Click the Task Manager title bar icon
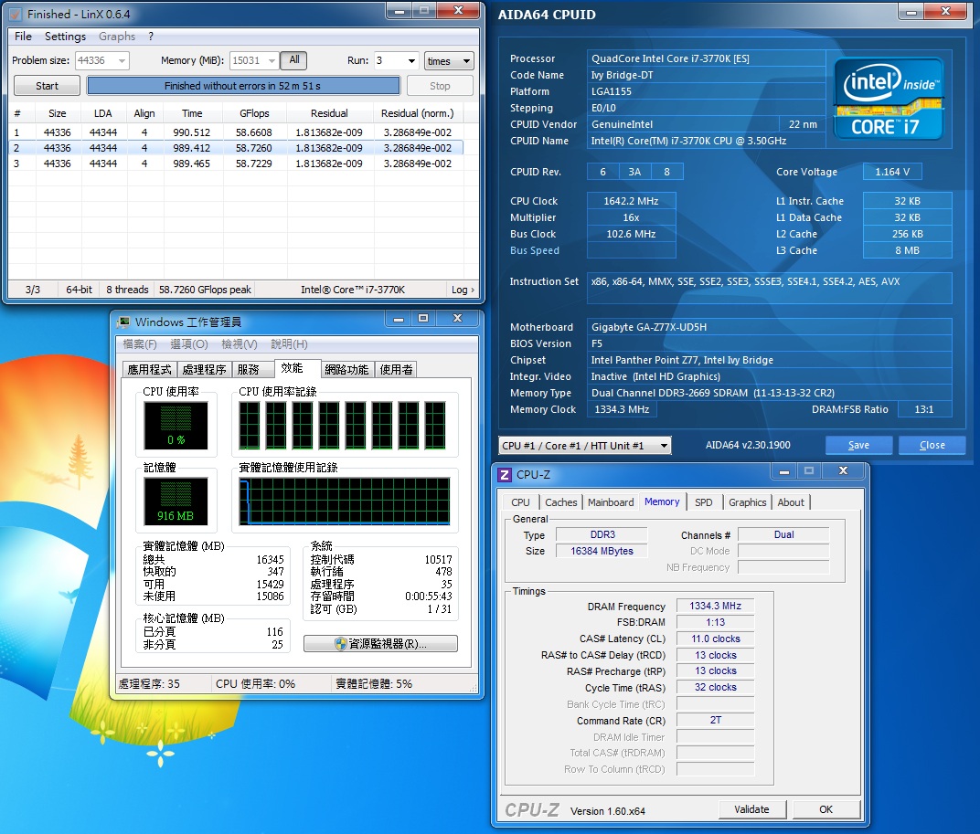The image size is (980, 834). (123, 322)
